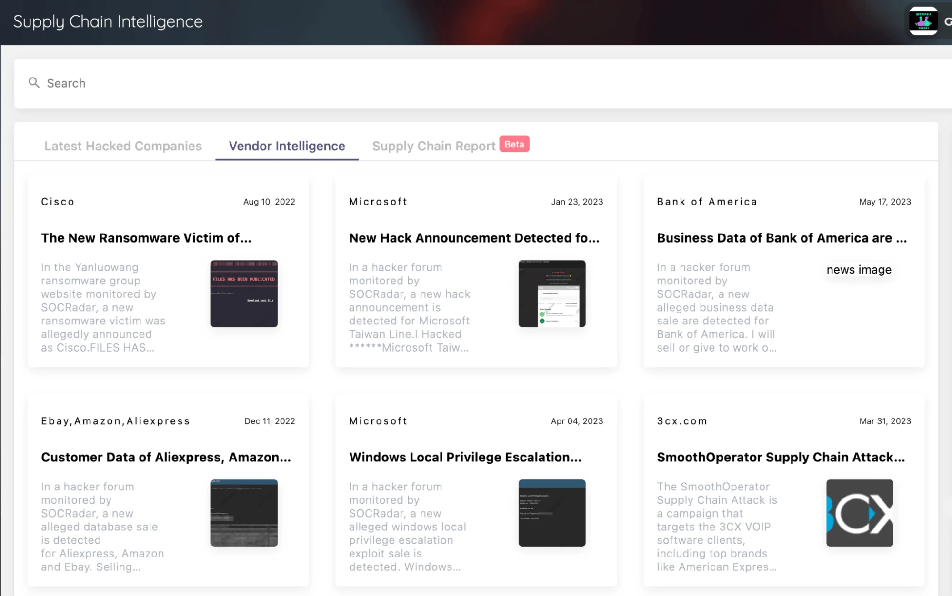This screenshot has width=952, height=596.
Task: Open Customer Data of Aliexpress, Amazon headline
Action: [x=166, y=457]
